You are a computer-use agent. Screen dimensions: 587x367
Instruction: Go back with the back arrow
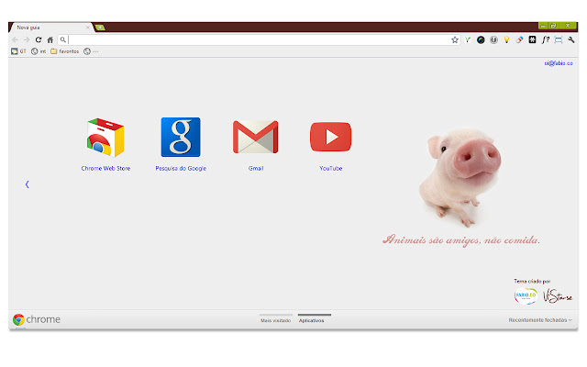point(15,39)
